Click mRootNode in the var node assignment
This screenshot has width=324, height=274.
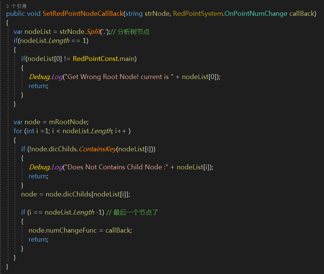(68, 122)
